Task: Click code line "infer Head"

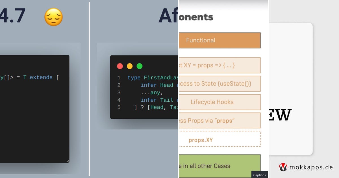Action: coord(159,85)
